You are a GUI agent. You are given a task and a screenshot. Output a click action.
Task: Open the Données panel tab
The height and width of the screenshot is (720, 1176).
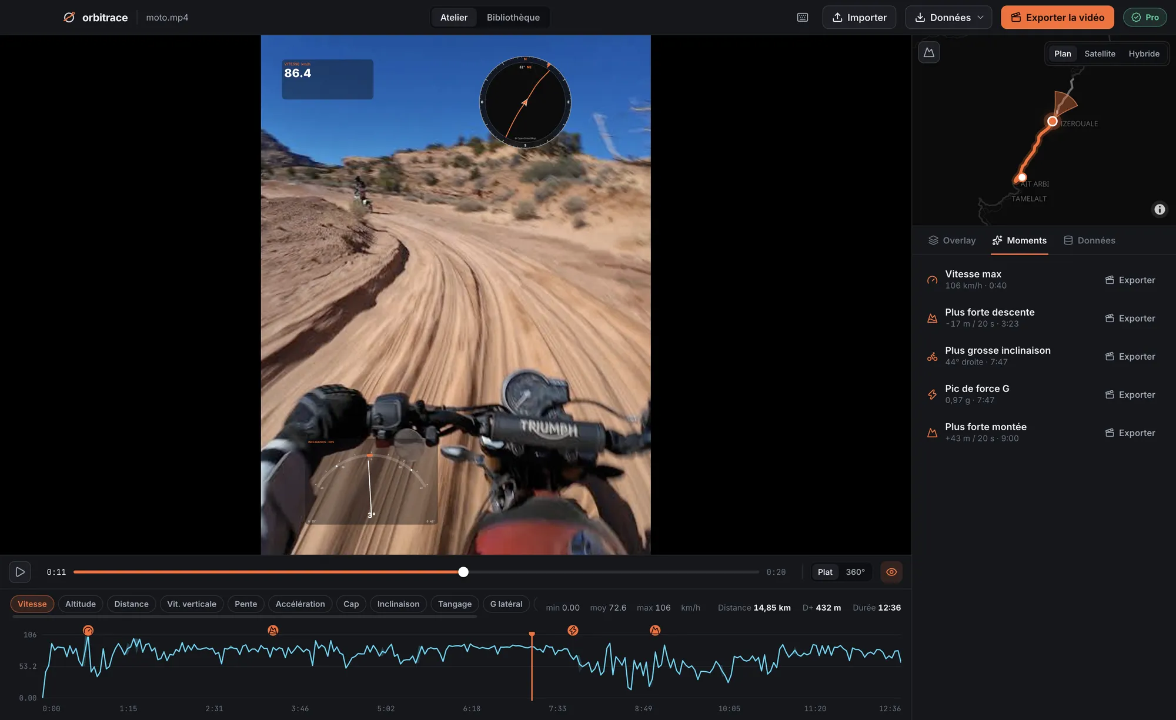(x=1090, y=240)
